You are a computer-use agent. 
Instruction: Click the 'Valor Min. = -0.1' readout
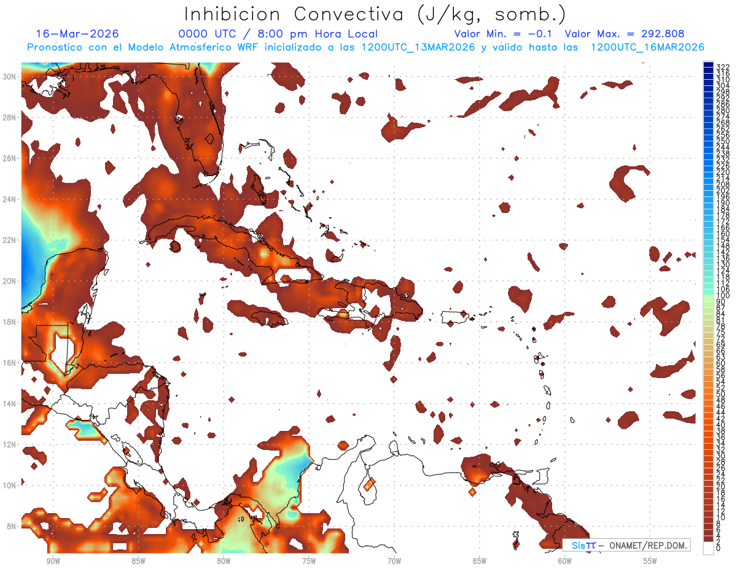pos(504,34)
